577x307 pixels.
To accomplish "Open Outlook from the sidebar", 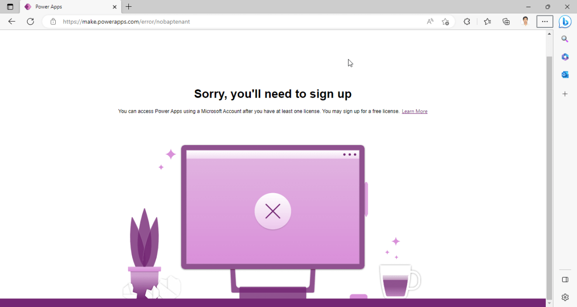I will coord(565,74).
